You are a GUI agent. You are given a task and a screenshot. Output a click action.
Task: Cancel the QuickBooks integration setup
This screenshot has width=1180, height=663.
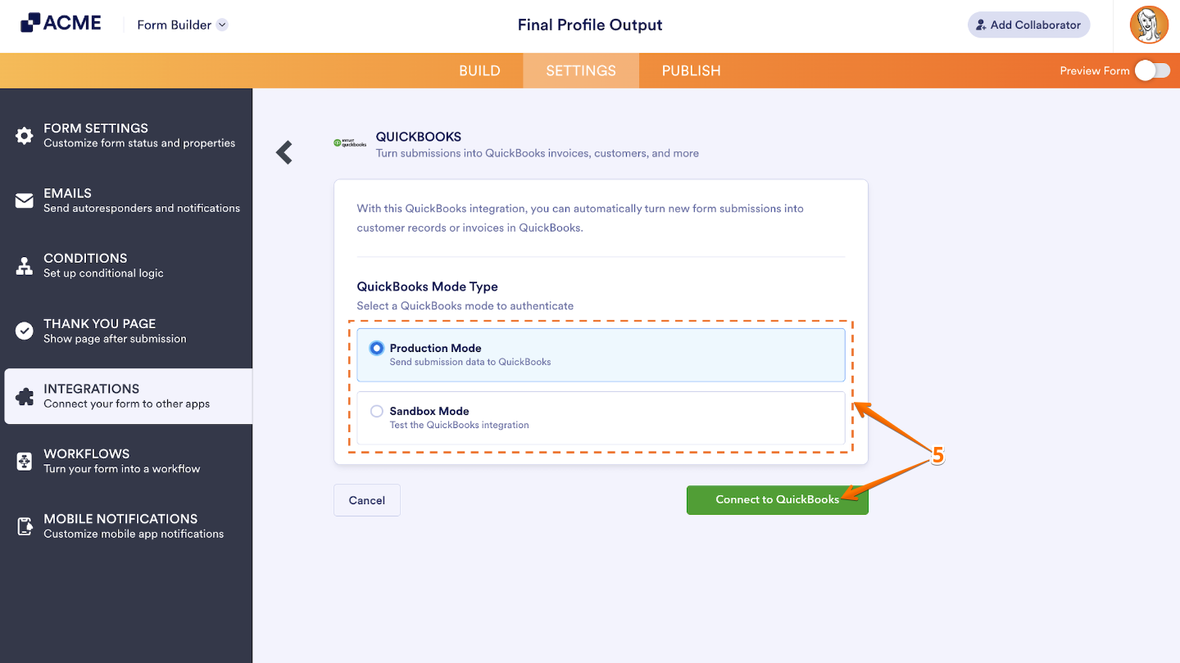coord(366,499)
